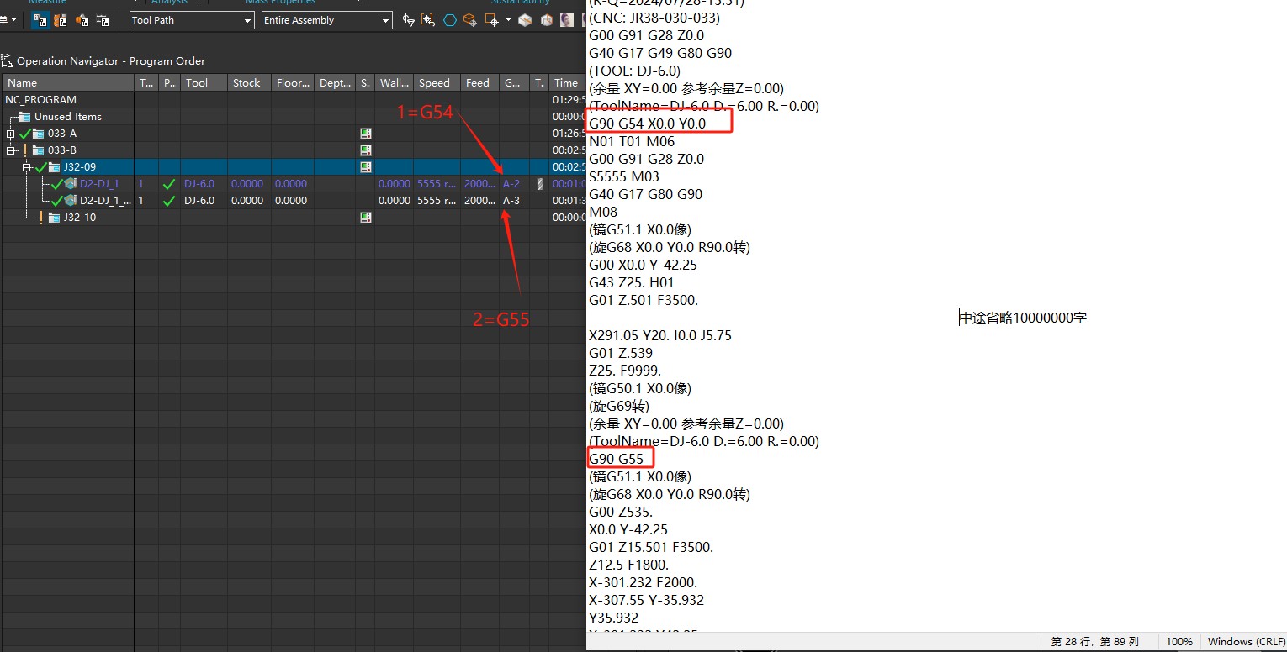Click the warning exclamation icon on J32-10
Screen dimensions: 1287x652
click(40, 218)
